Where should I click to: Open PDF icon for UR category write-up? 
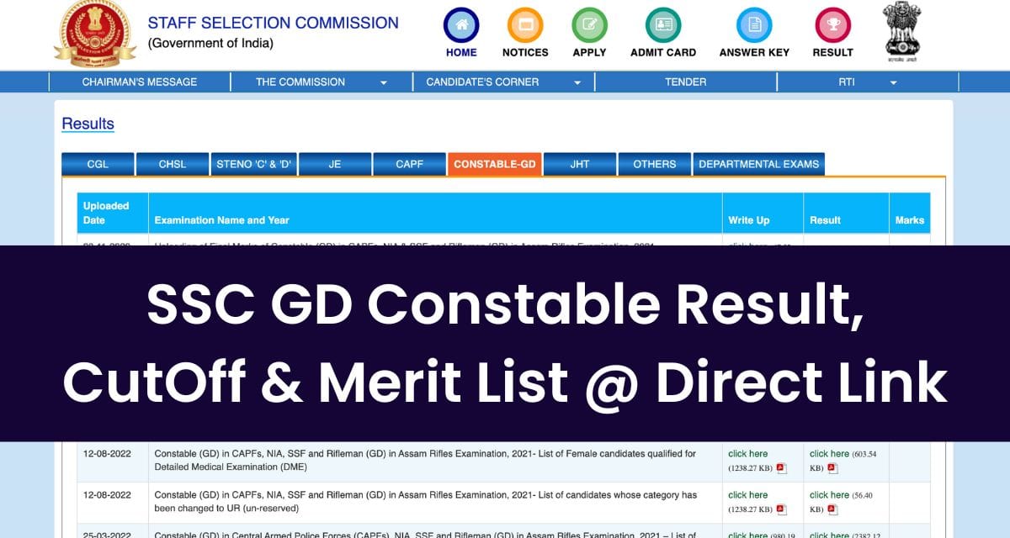click(781, 509)
